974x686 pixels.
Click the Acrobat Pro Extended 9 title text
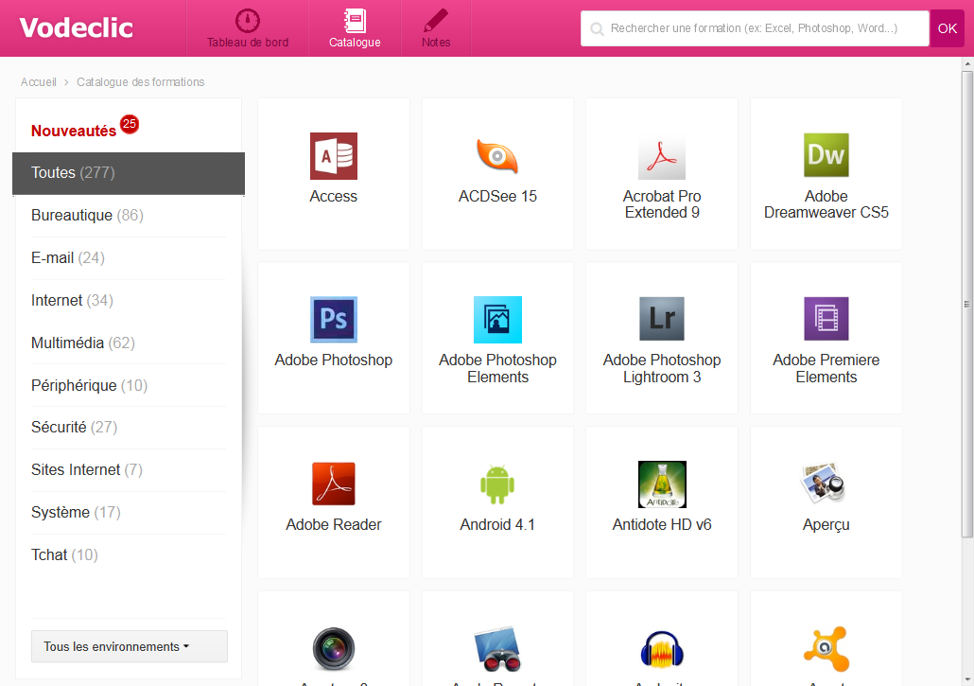(662, 204)
